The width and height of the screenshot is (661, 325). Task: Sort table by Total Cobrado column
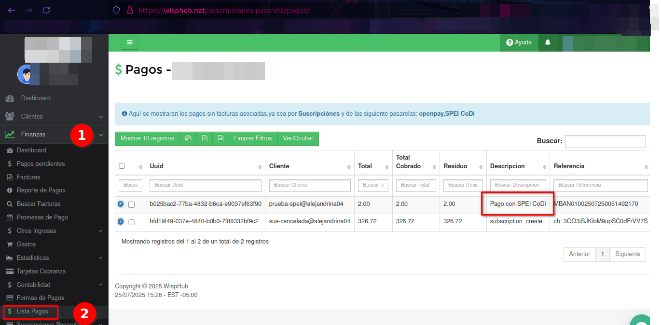[434, 166]
